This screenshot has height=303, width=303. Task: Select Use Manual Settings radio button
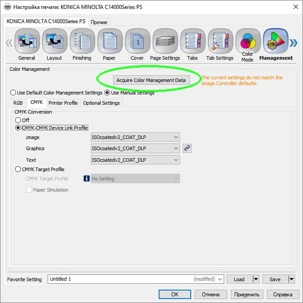click(107, 93)
